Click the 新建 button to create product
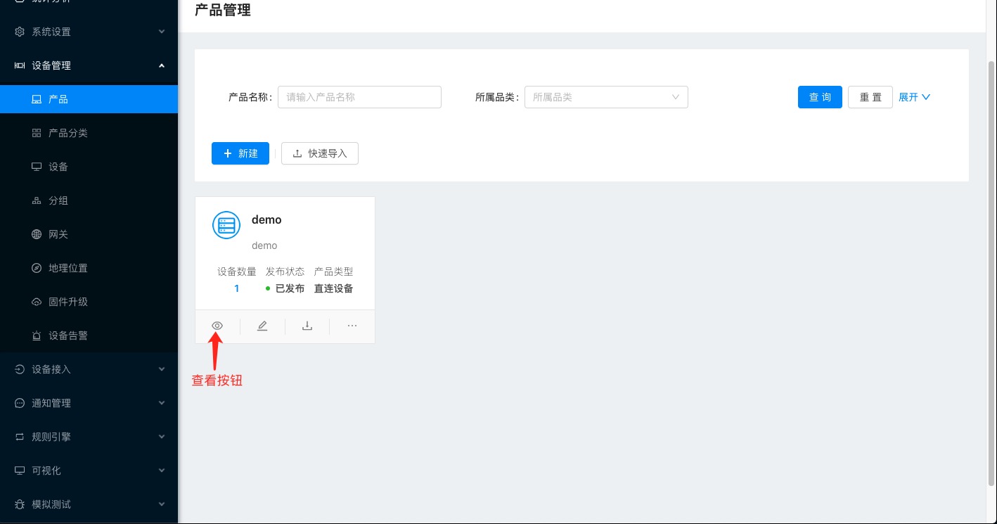Image resolution: width=997 pixels, height=524 pixels. point(240,153)
